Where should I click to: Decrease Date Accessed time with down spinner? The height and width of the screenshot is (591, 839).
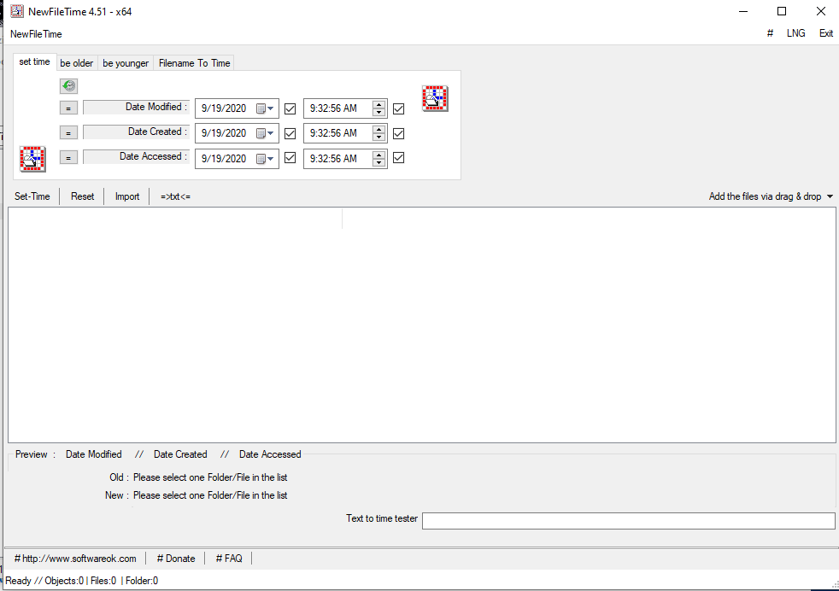[378, 162]
